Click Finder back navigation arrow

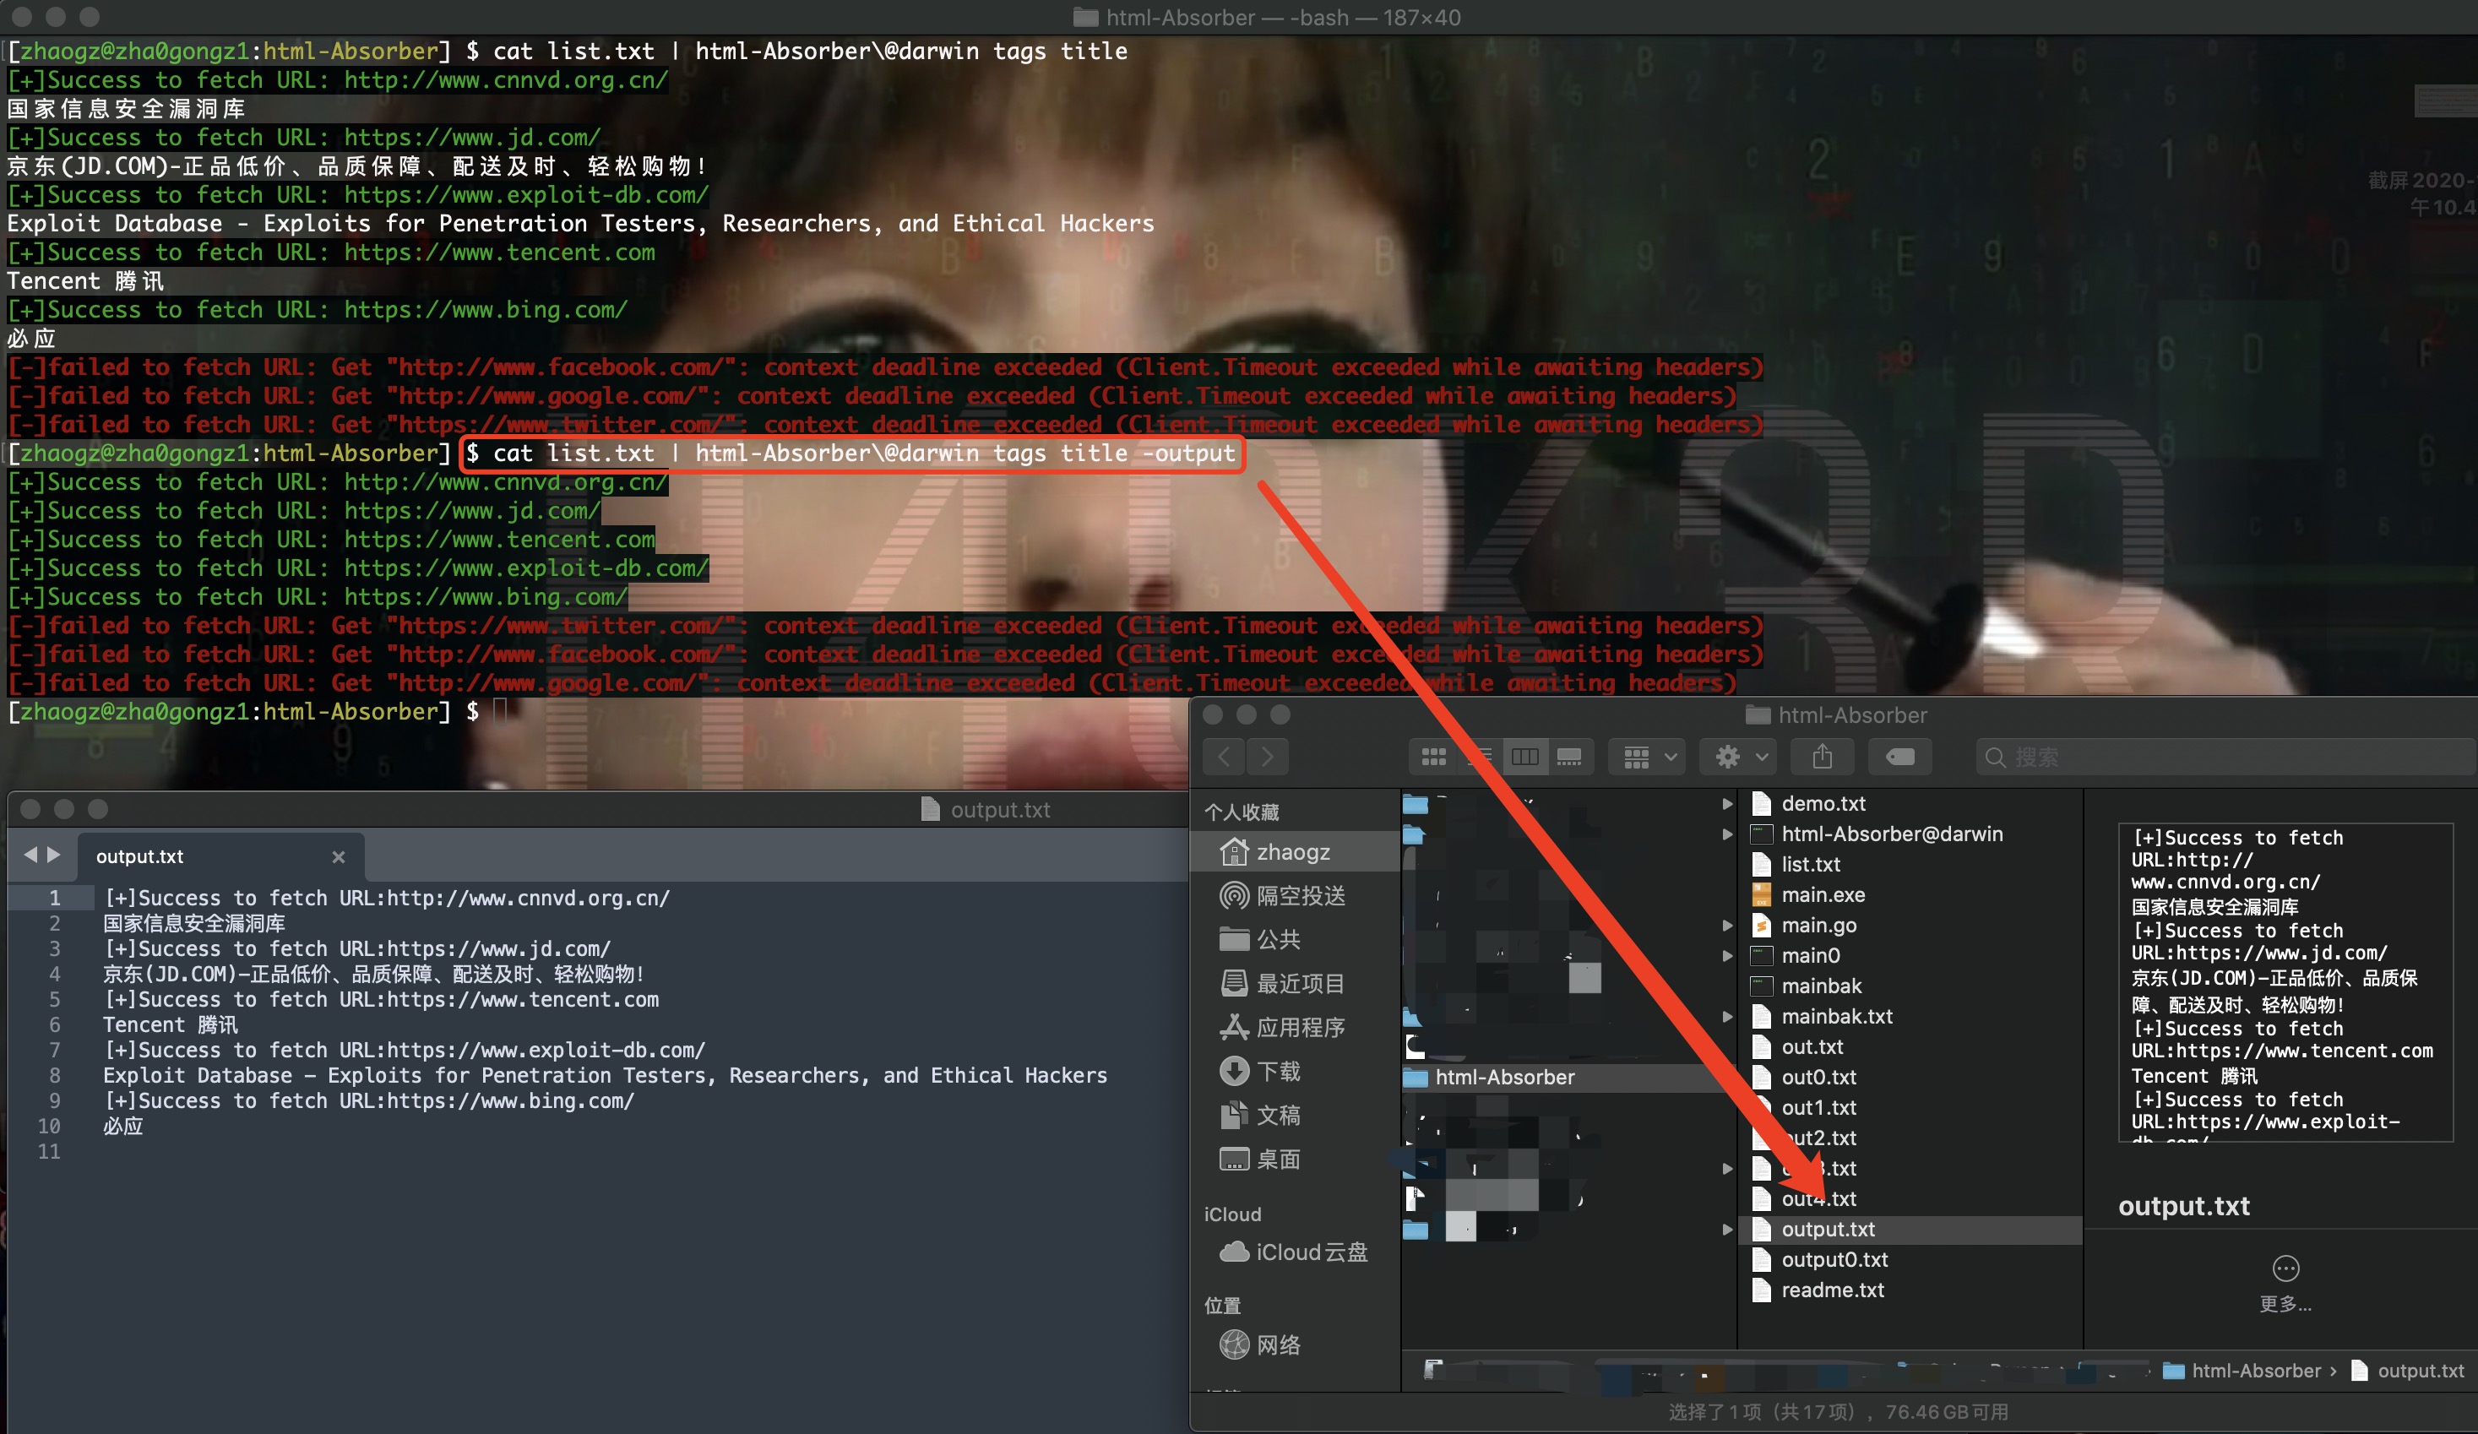click(x=1225, y=757)
